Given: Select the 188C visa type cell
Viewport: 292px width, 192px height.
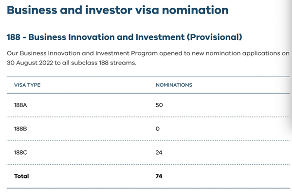Looking at the screenshot, I should pyautogui.click(x=20, y=153).
